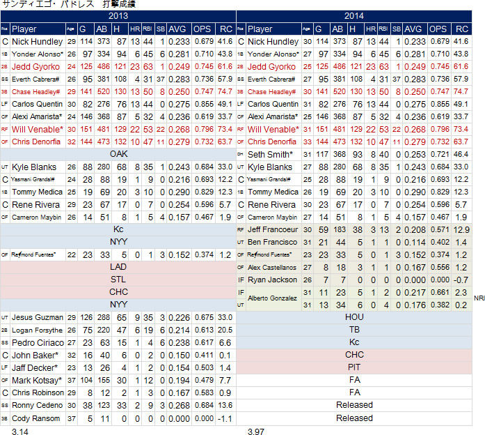Click the LAD row in 2013 table
The height and width of the screenshot is (435, 485).
tap(118, 267)
